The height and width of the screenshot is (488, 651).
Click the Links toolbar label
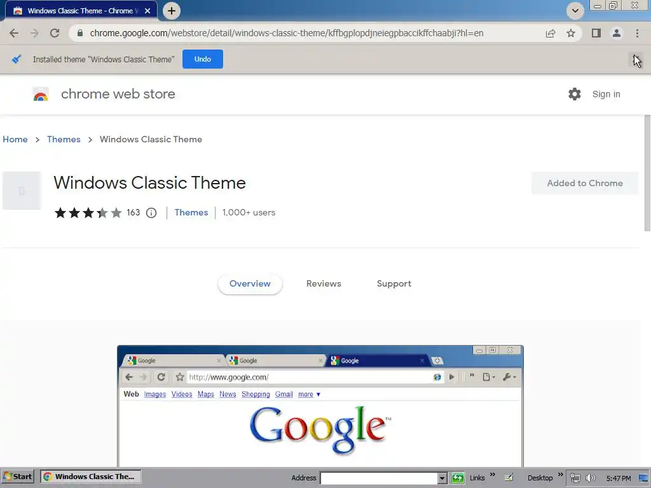point(477,478)
